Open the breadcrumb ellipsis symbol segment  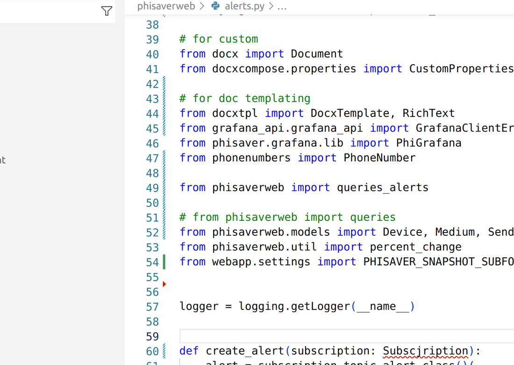[282, 7]
